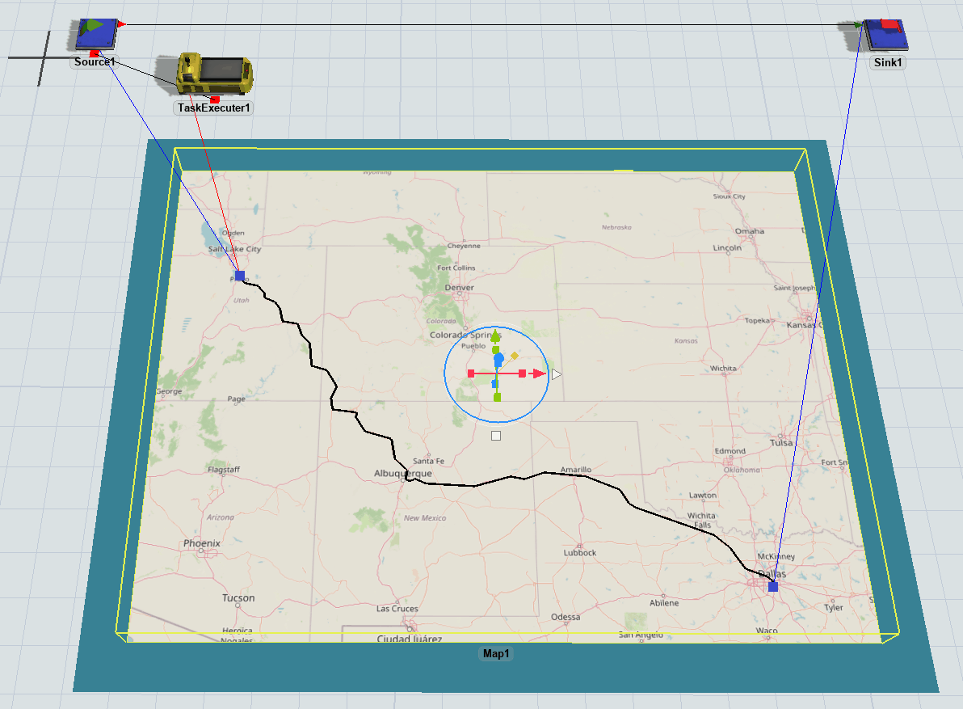
Task: Click the white square below the gizmo circle
Action: pyautogui.click(x=496, y=436)
